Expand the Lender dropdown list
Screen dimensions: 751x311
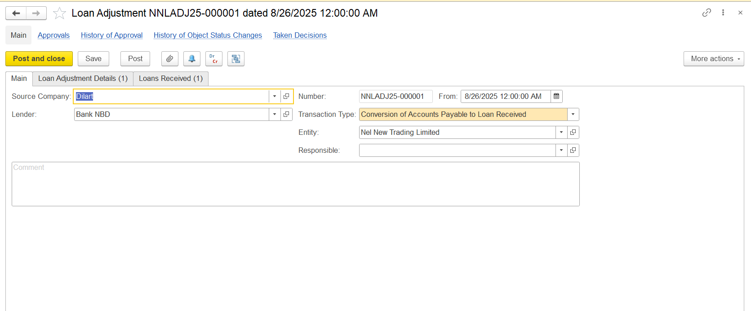pyautogui.click(x=275, y=114)
